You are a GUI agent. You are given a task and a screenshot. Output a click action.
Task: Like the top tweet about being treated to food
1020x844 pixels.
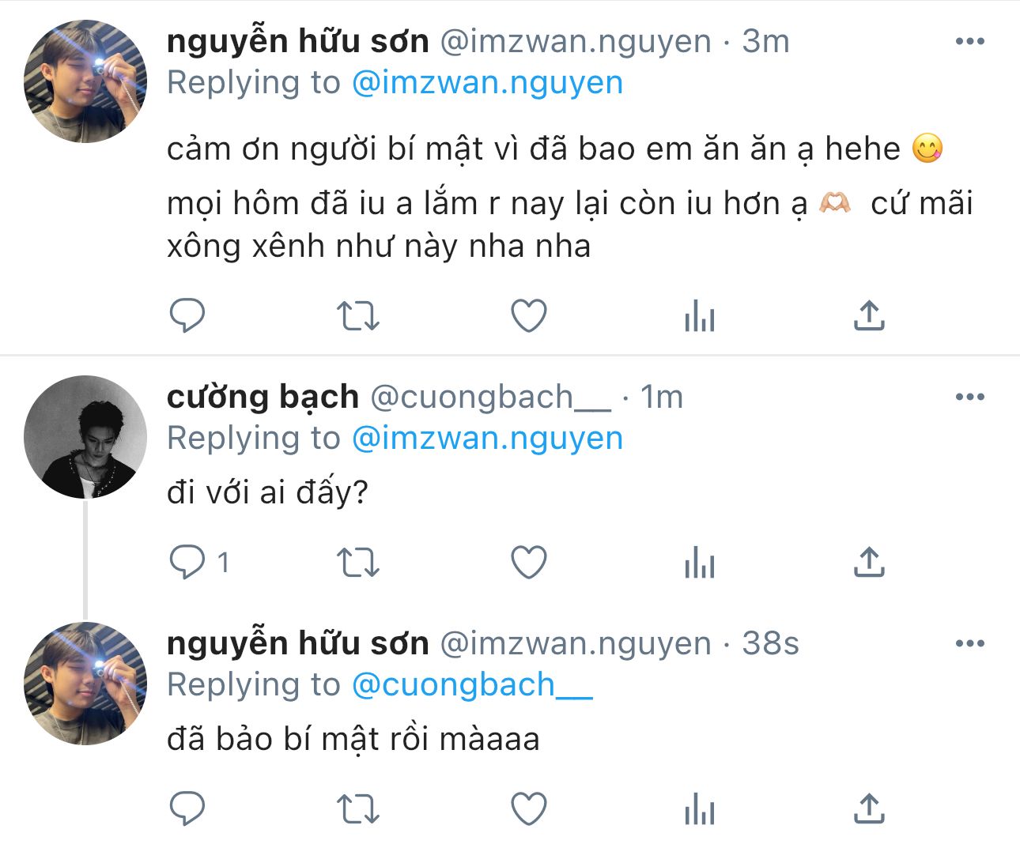[529, 316]
